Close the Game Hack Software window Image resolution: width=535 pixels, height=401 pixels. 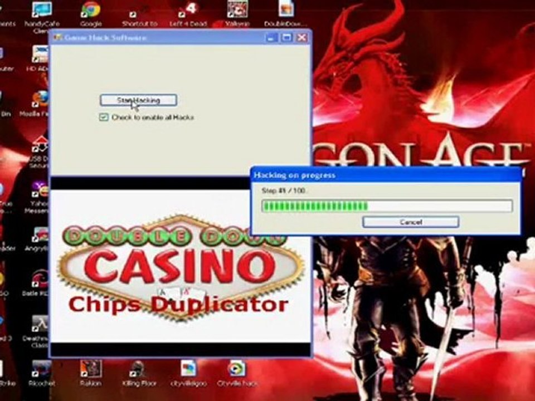pyautogui.click(x=301, y=37)
